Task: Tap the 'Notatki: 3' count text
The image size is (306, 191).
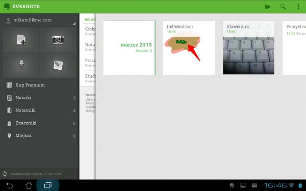Action: 143,51
